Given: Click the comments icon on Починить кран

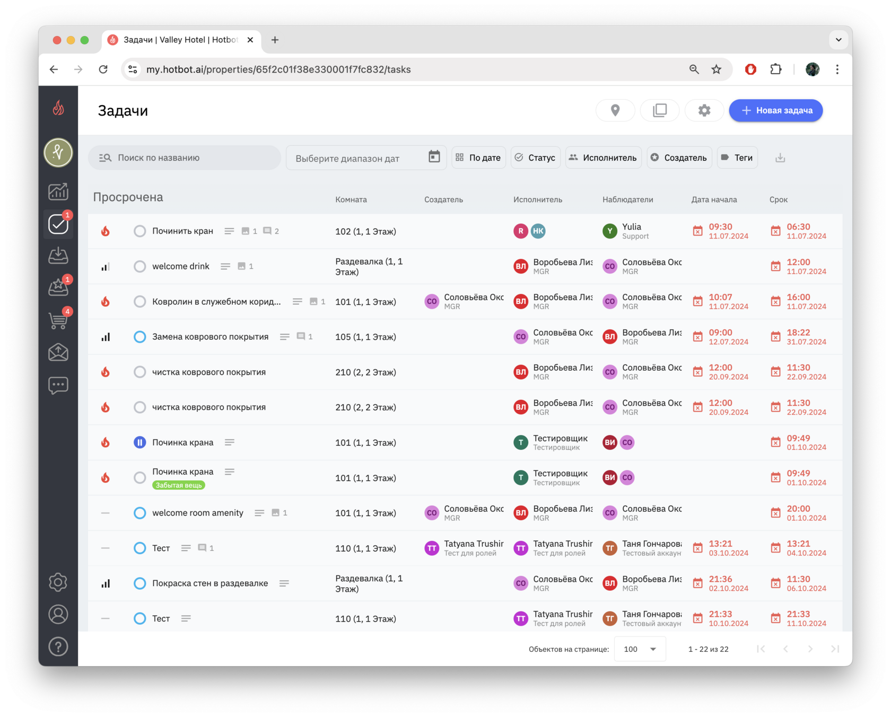Looking at the screenshot, I should pos(267,231).
